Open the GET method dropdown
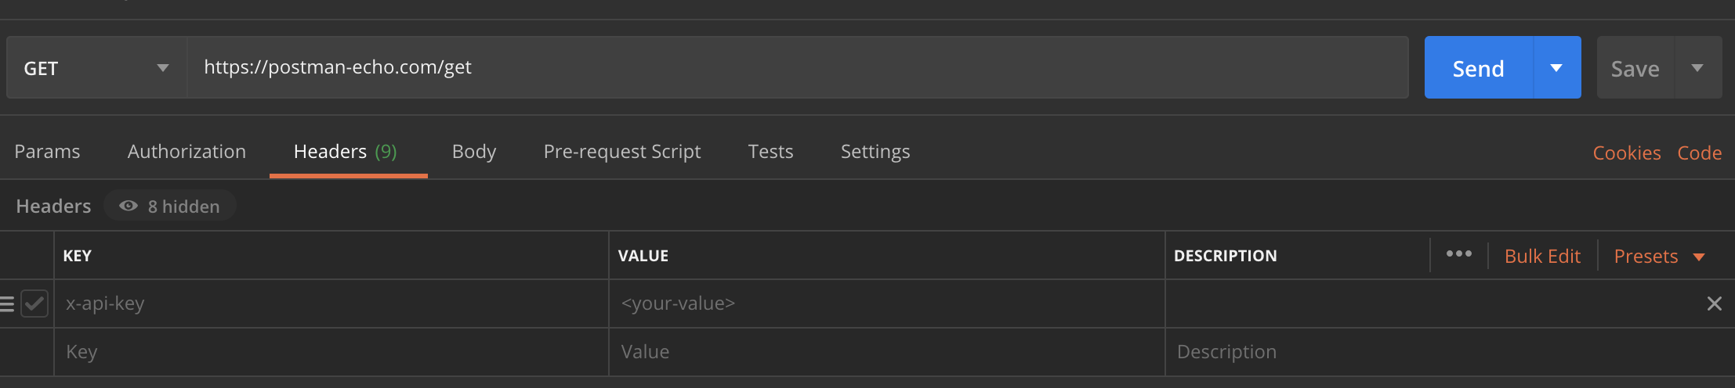The image size is (1735, 388). (x=96, y=68)
